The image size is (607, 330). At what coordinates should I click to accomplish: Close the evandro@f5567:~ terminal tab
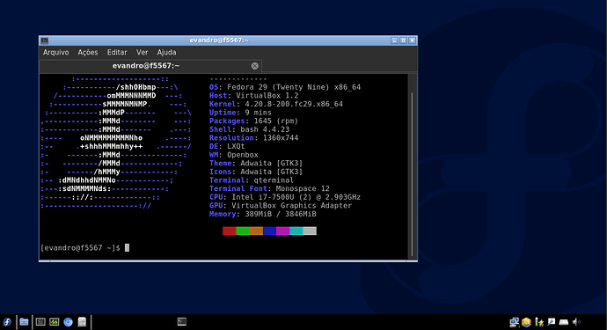coord(255,66)
